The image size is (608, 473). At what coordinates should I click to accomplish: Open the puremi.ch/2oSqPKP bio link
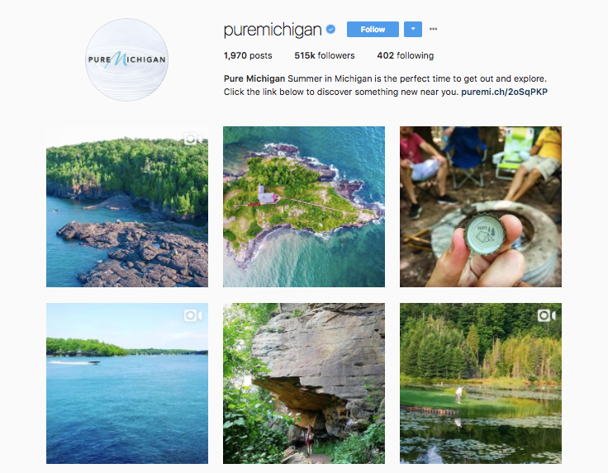(x=504, y=92)
